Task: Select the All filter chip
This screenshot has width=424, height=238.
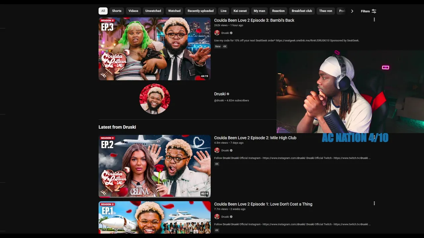Action: 103,11
